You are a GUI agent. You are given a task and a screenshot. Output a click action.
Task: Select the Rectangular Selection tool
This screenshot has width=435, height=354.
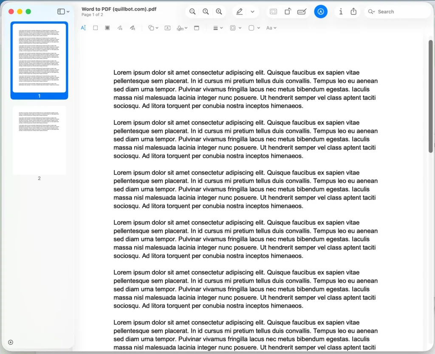pos(96,28)
